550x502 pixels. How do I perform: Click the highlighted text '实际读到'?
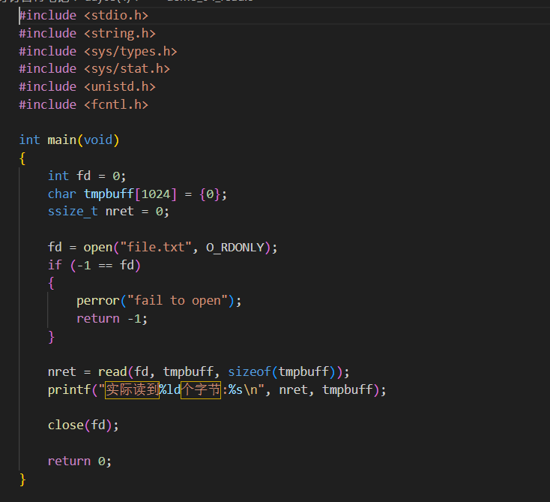click(132, 390)
